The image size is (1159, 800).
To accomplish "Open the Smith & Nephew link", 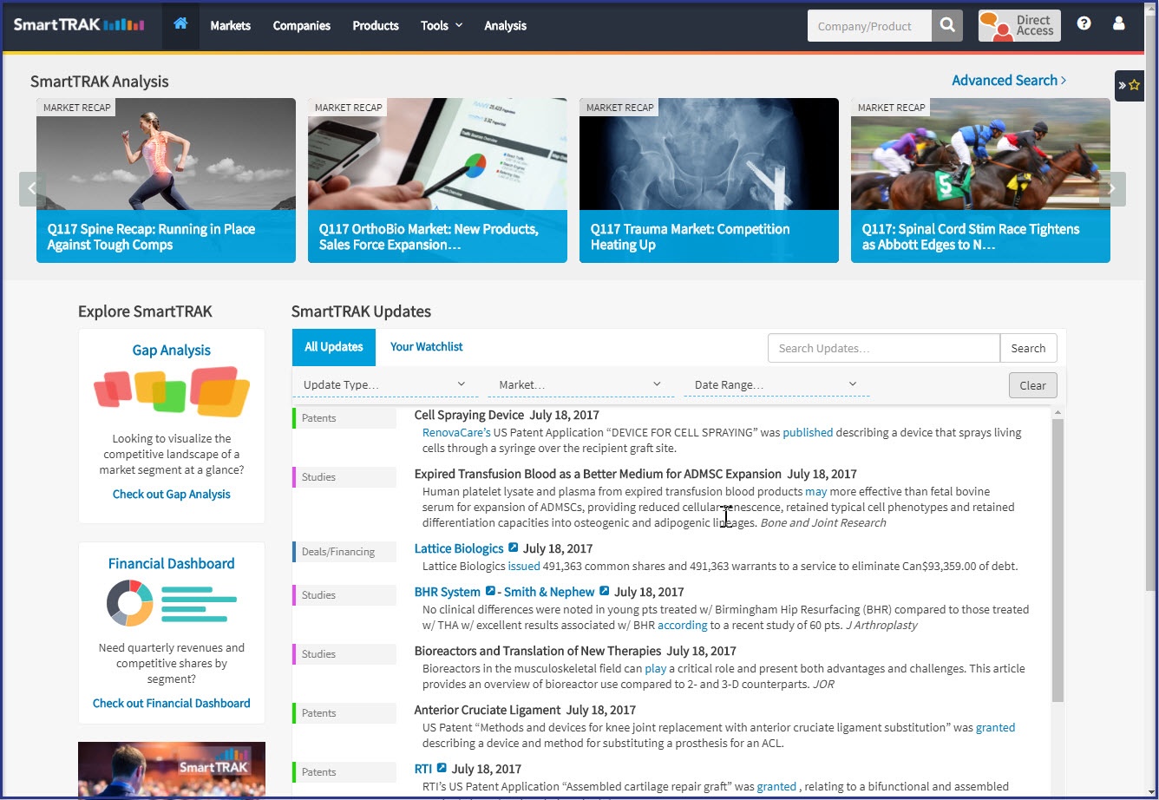I will click(550, 592).
